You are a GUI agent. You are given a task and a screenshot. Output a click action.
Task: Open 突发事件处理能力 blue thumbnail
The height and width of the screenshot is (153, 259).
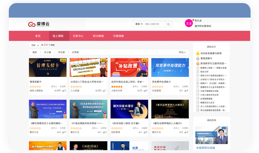click(x=170, y=67)
